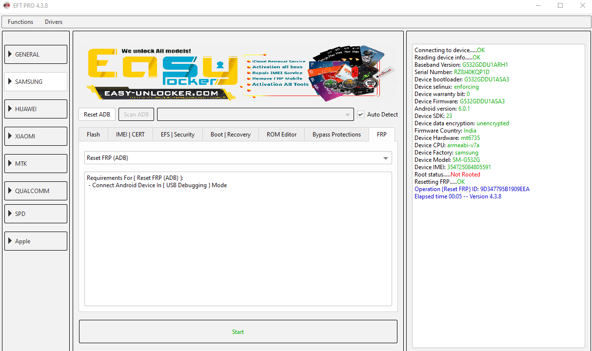The image size is (592, 351).
Task: Expand the HUAWEI section
Action: [36, 109]
